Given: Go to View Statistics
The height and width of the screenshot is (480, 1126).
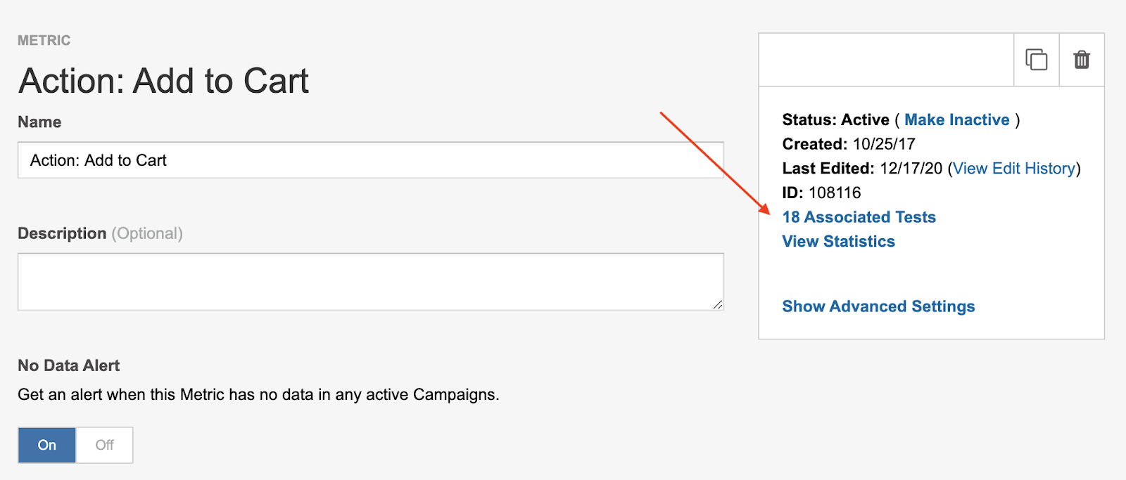Looking at the screenshot, I should (x=838, y=242).
